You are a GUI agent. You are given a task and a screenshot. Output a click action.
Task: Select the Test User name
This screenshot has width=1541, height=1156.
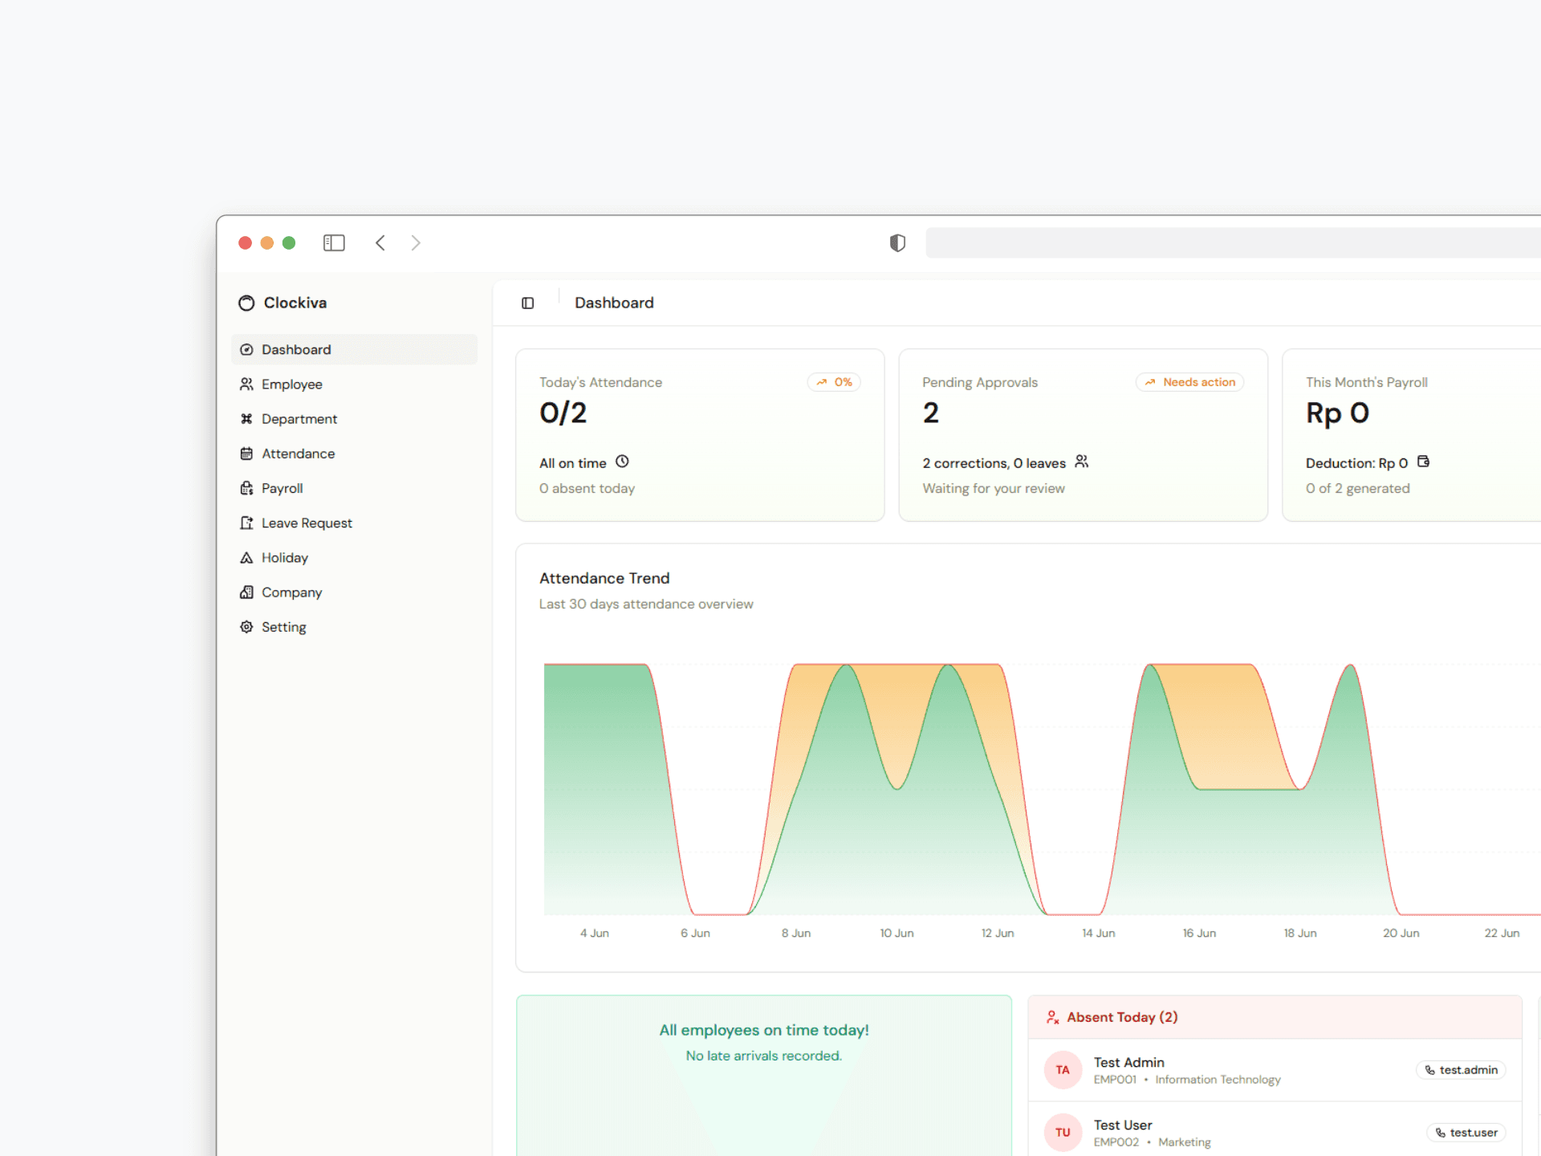point(1122,1125)
